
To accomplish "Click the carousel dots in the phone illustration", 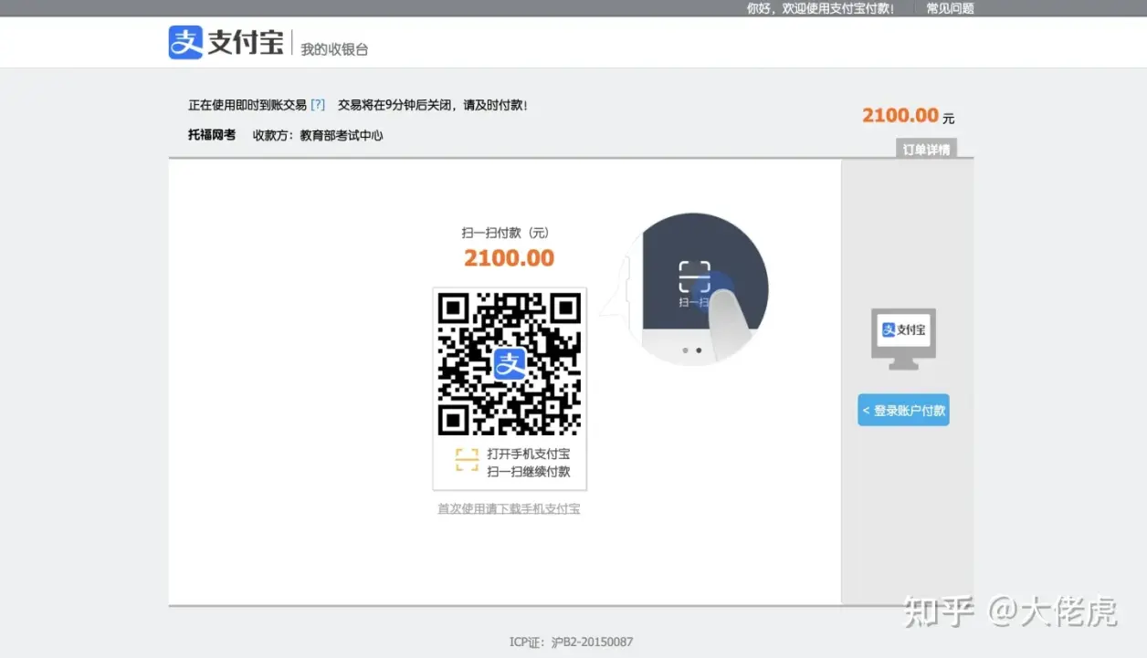I will (691, 350).
